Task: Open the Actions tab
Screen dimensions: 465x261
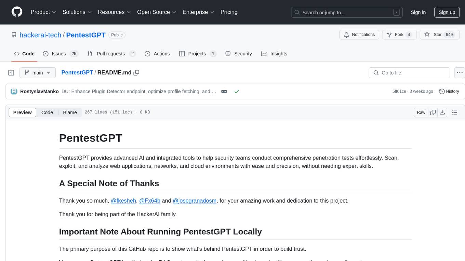Action: click(157, 54)
